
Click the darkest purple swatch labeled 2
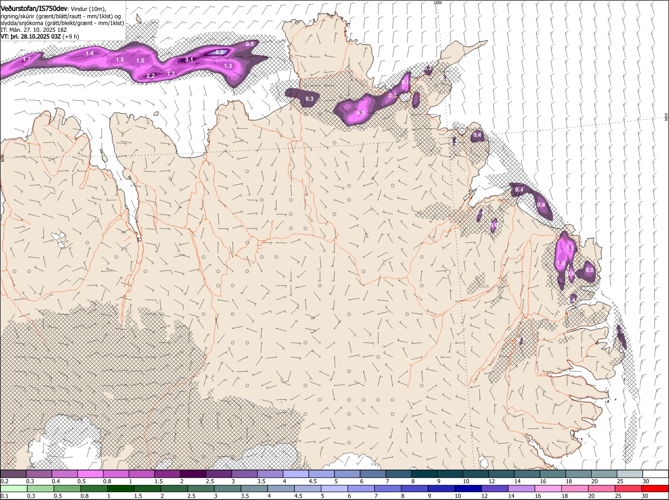tap(193, 474)
